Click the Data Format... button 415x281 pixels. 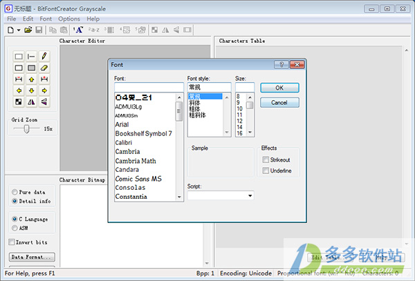tap(32, 257)
